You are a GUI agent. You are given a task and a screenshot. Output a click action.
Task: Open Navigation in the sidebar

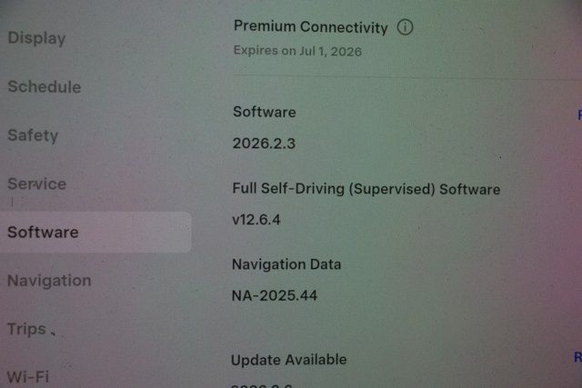(x=49, y=281)
